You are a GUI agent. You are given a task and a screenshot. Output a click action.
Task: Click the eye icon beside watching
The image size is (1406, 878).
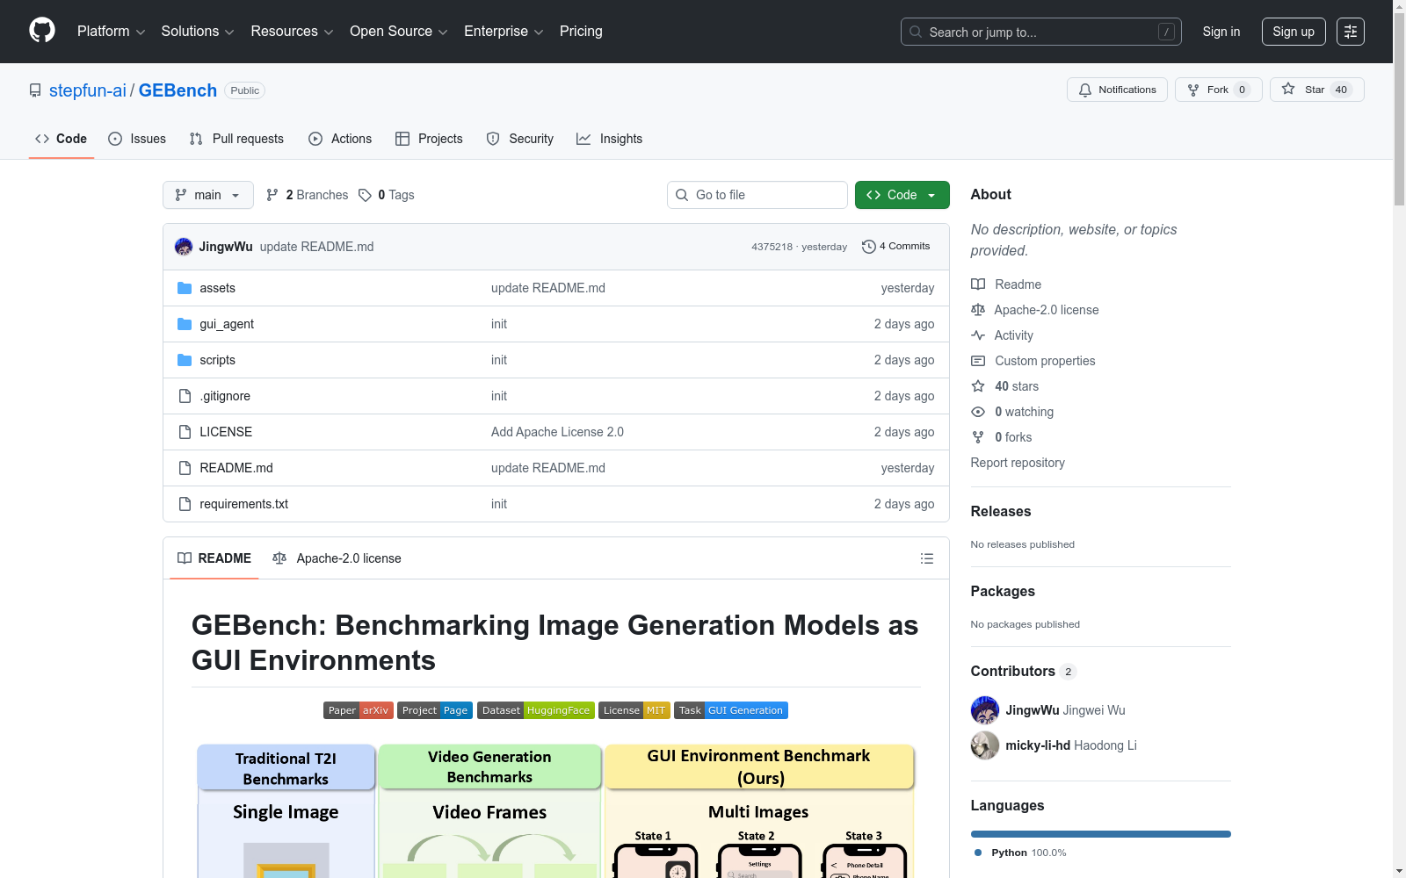click(x=978, y=412)
